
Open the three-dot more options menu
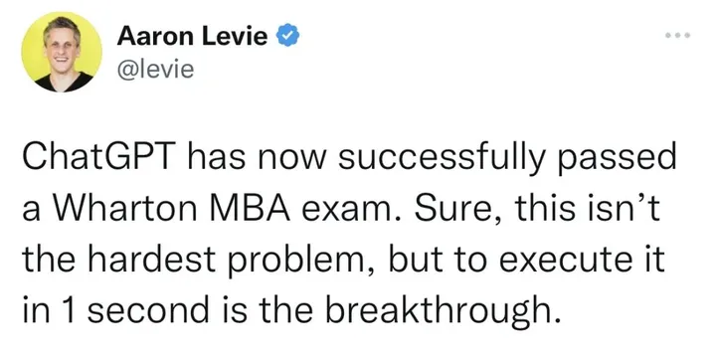coord(677,35)
